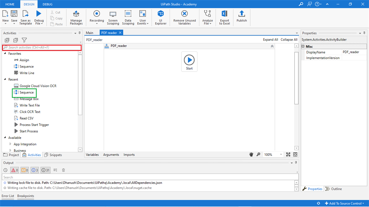Click Collapse All in designer
The image size is (369, 207).
[289, 40]
